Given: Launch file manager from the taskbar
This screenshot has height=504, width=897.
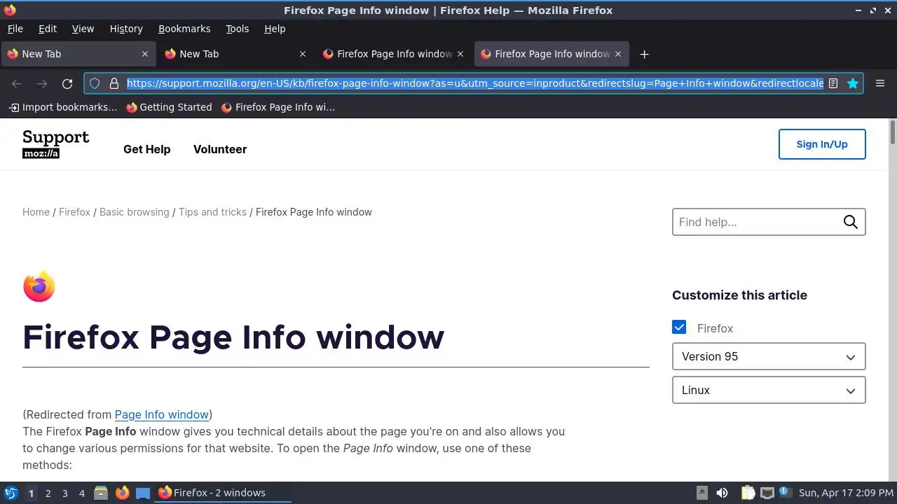Looking at the screenshot, I should point(101,493).
